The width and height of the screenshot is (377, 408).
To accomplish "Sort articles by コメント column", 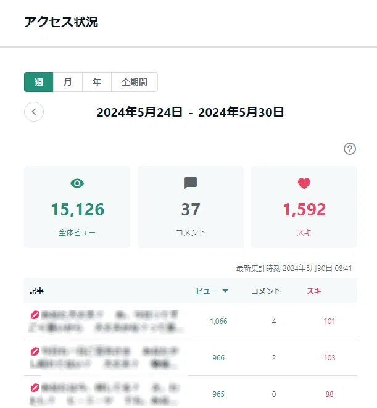I will pos(266,291).
